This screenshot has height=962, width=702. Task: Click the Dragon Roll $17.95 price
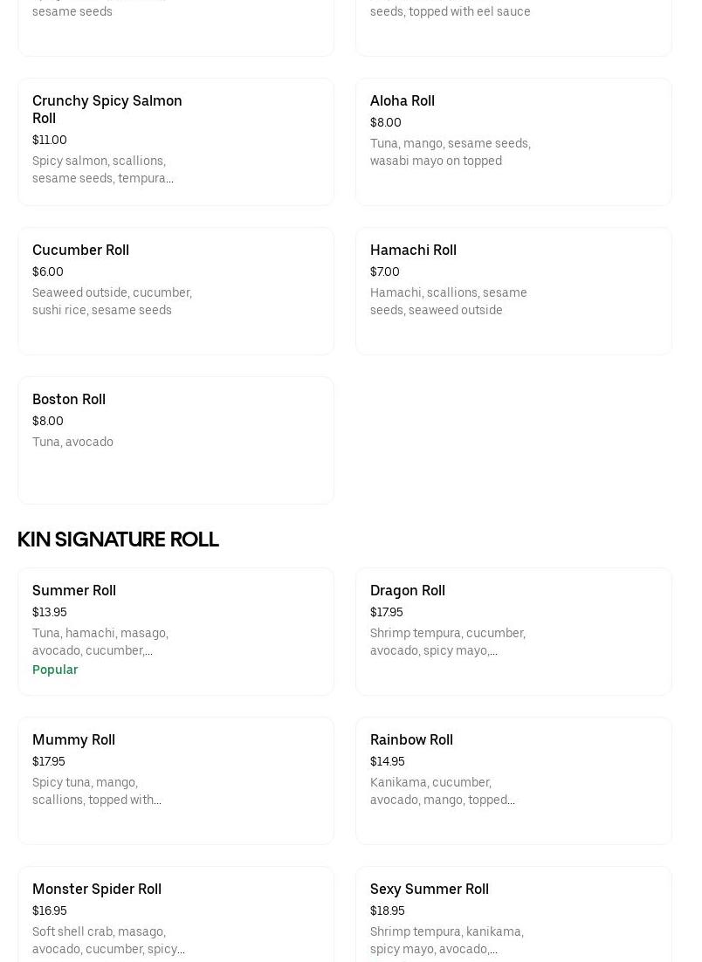[x=387, y=612]
